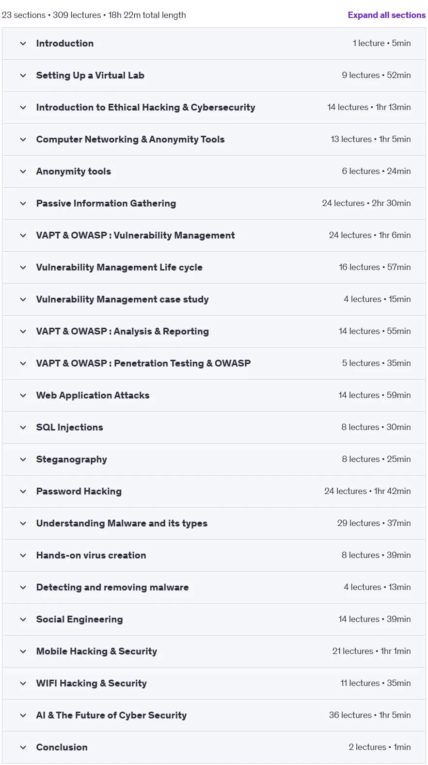Screen dimensions: 428x765
Task: Expand the Steganography chevron
Action: [x=23, y=460]
